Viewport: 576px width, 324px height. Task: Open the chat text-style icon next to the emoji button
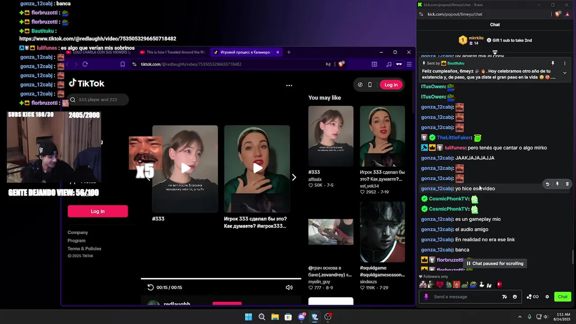point(504,297)
